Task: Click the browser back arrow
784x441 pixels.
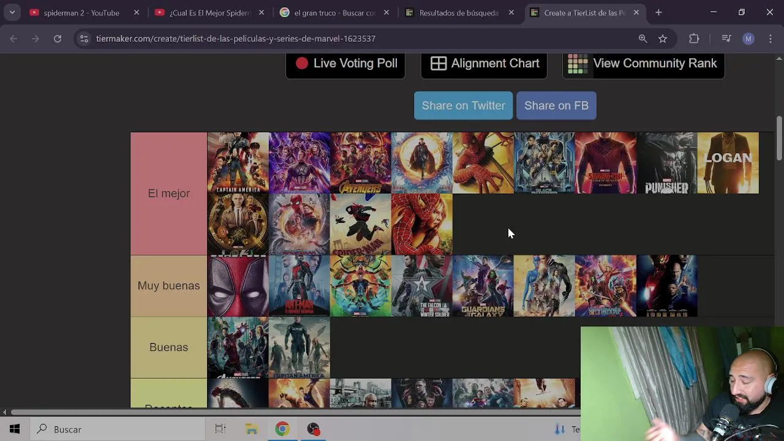Action: pos(13,39)
